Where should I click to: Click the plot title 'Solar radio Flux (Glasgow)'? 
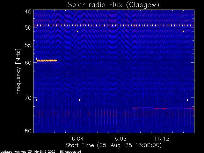(x=113, y=5)
